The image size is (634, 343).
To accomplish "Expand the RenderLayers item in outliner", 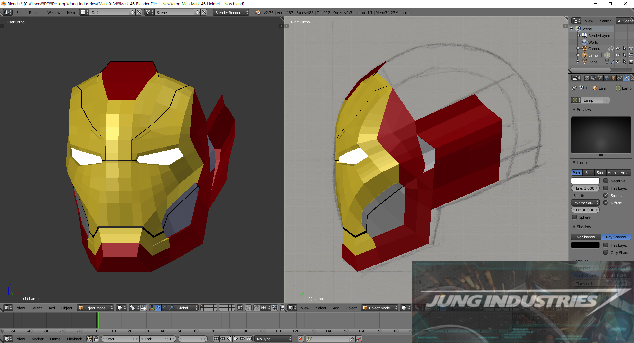I will (579, 35).
